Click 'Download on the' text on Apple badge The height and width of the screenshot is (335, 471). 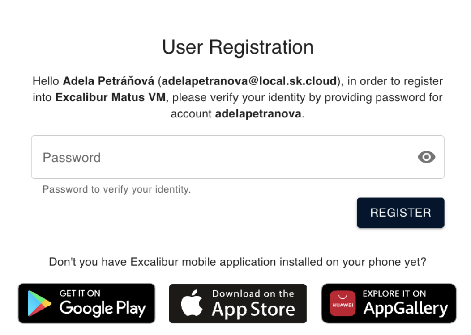(253, 293)
